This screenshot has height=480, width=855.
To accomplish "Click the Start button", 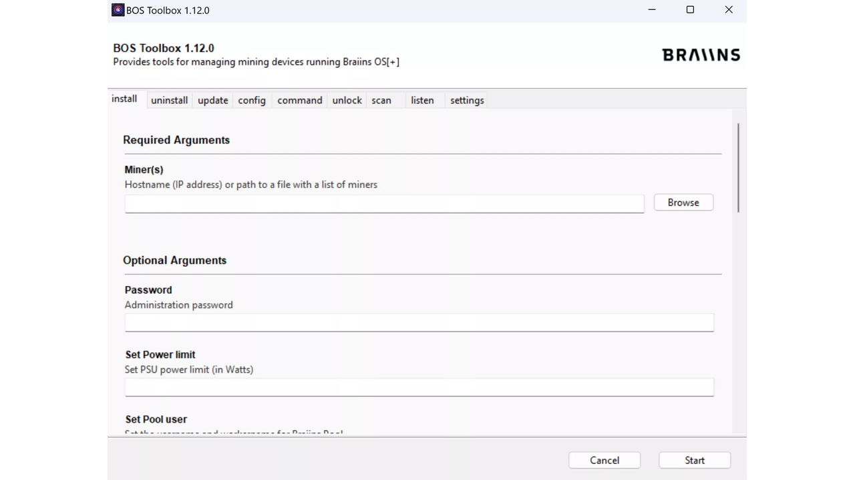I will click(x=695, y=461).
